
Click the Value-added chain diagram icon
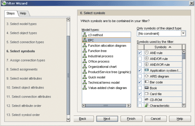coord(85,88)
